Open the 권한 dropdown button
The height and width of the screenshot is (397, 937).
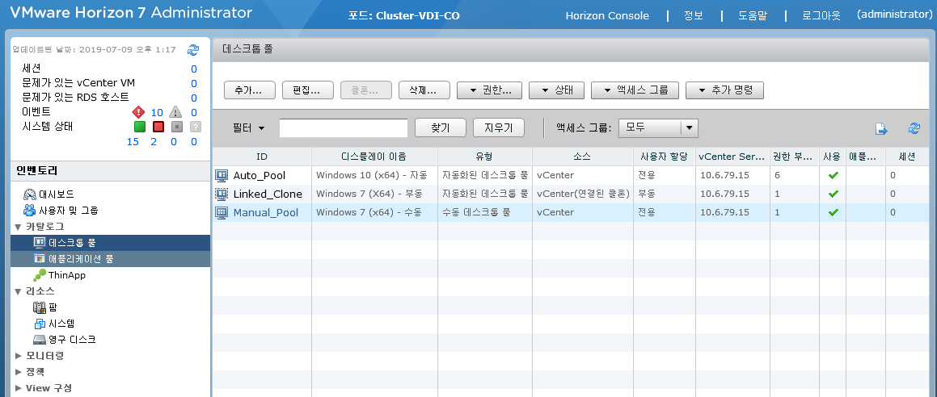click(x=489, y=90)
